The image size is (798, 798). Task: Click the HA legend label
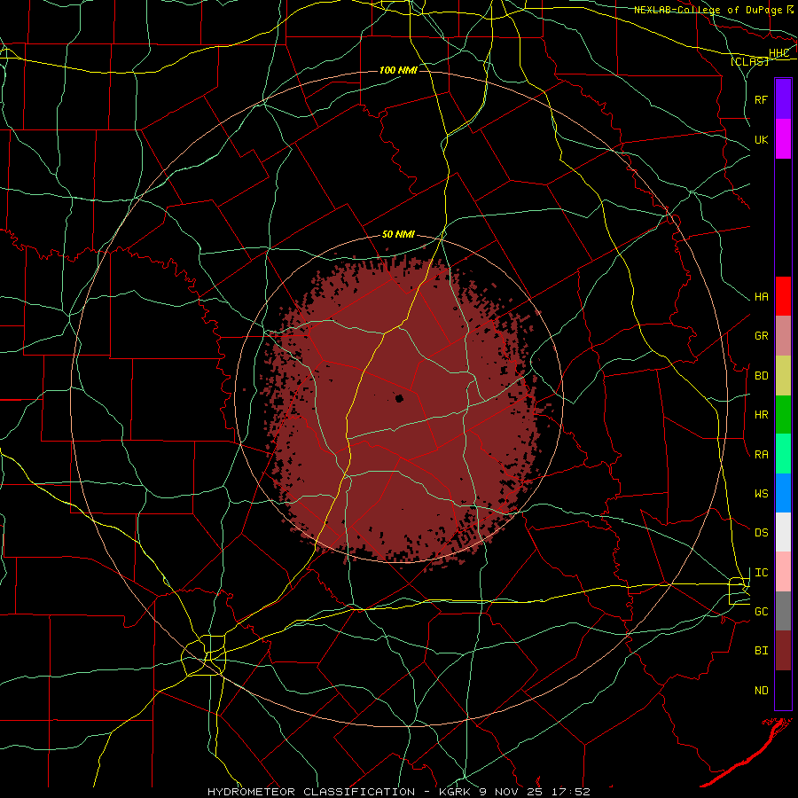pos(762,297)
